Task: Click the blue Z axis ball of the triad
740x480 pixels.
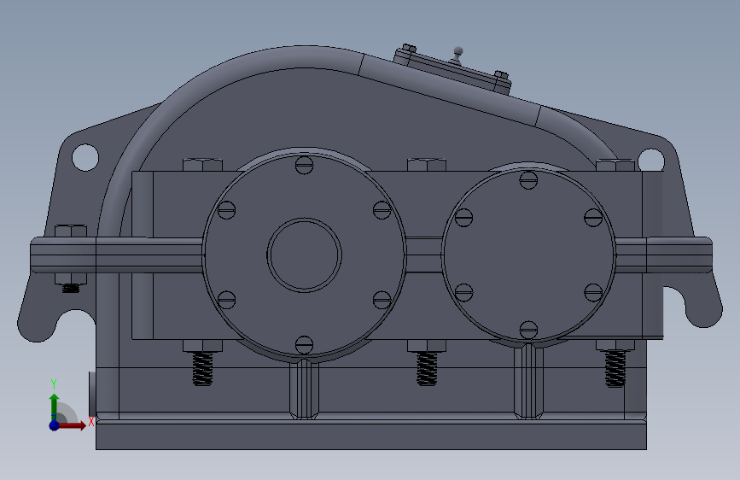Action: 55,425
